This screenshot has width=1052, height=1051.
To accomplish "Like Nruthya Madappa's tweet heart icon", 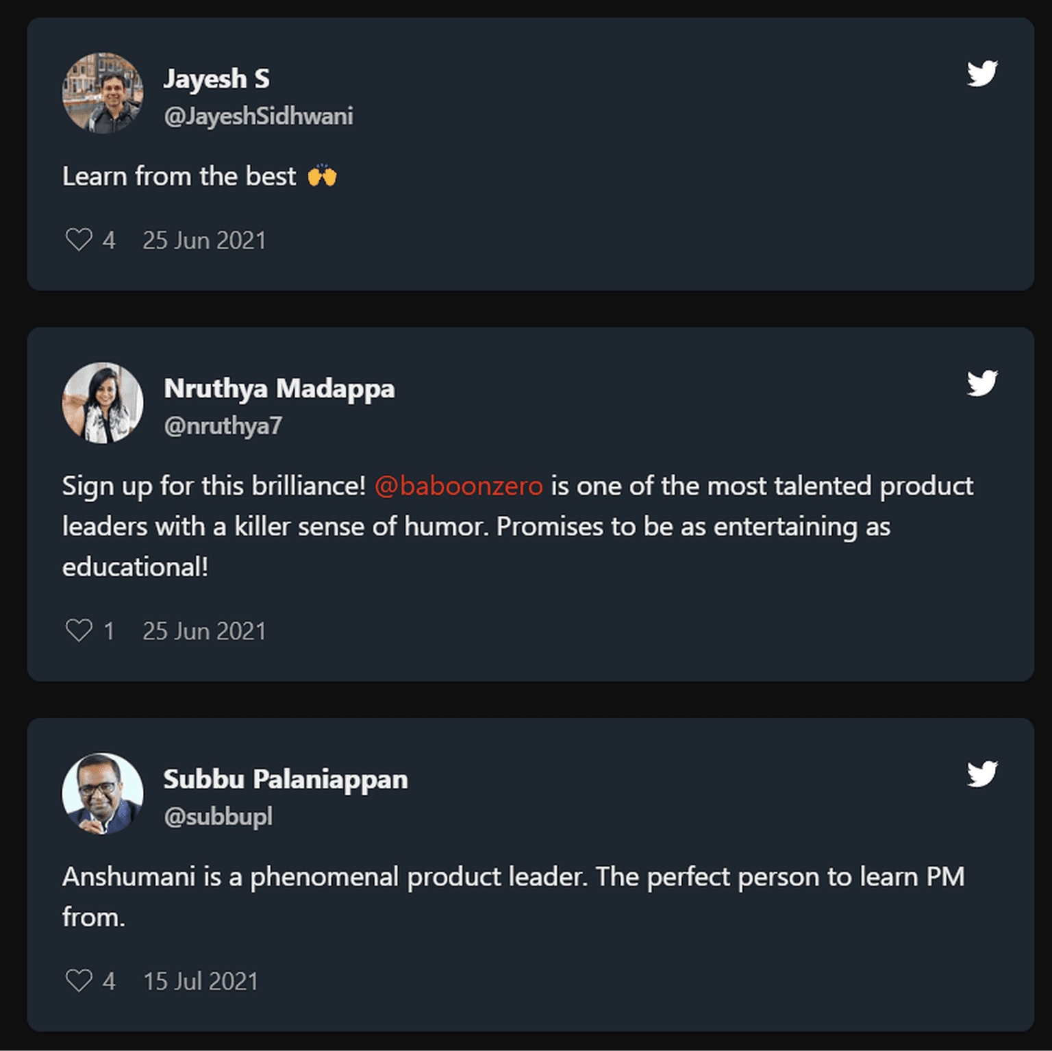I will [x=79, y=630].
